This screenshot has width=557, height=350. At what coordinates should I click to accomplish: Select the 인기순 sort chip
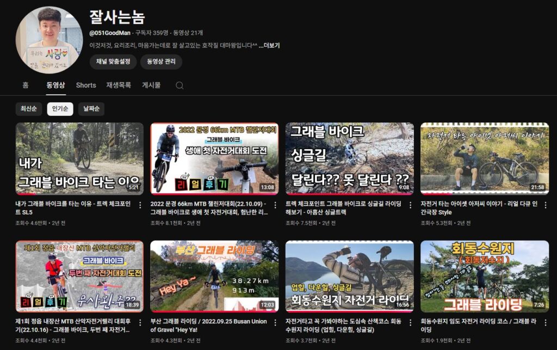click(x=60, y=109)
